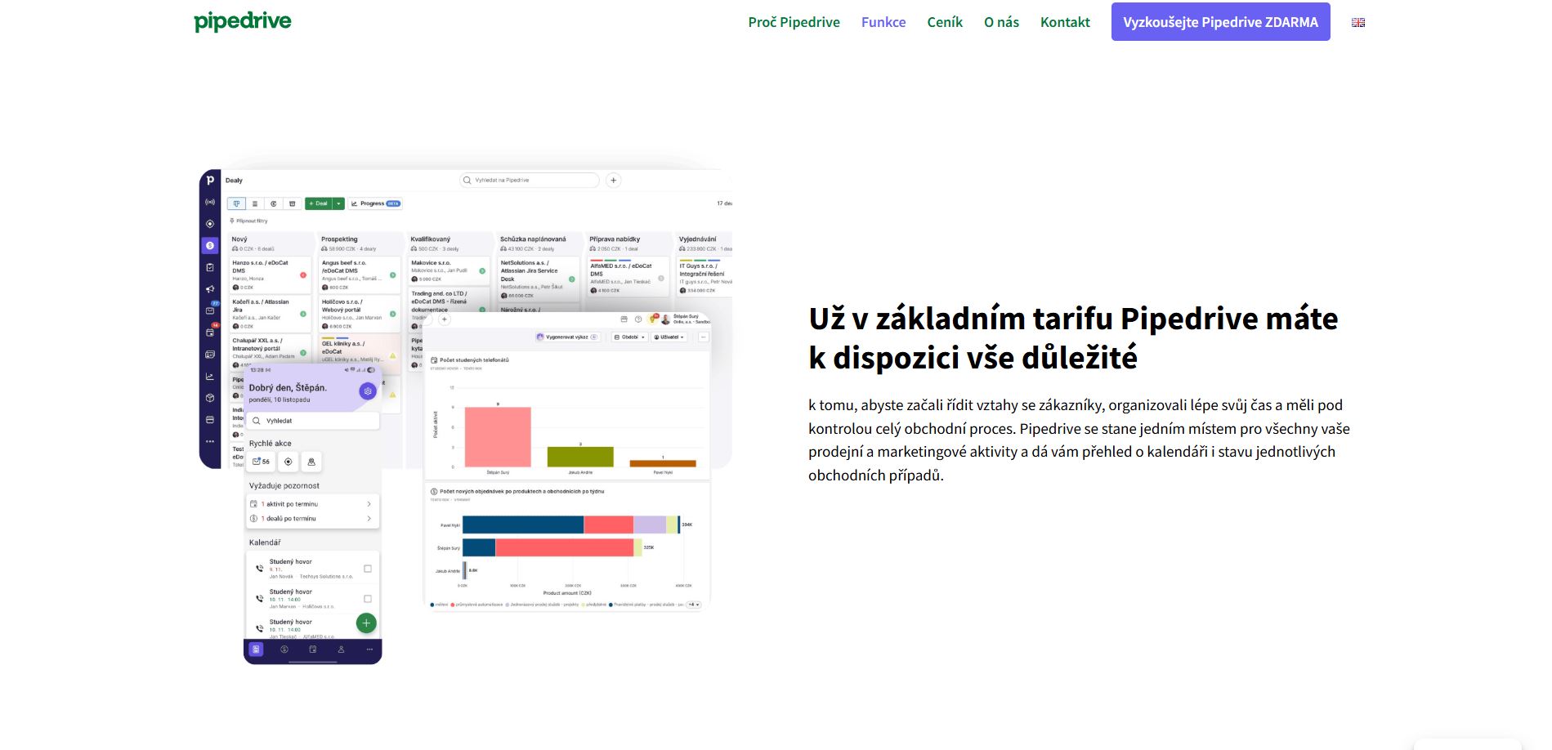Expand the "+4" legend dropdown below chart
1552x750 pixels.
[693, 605]
